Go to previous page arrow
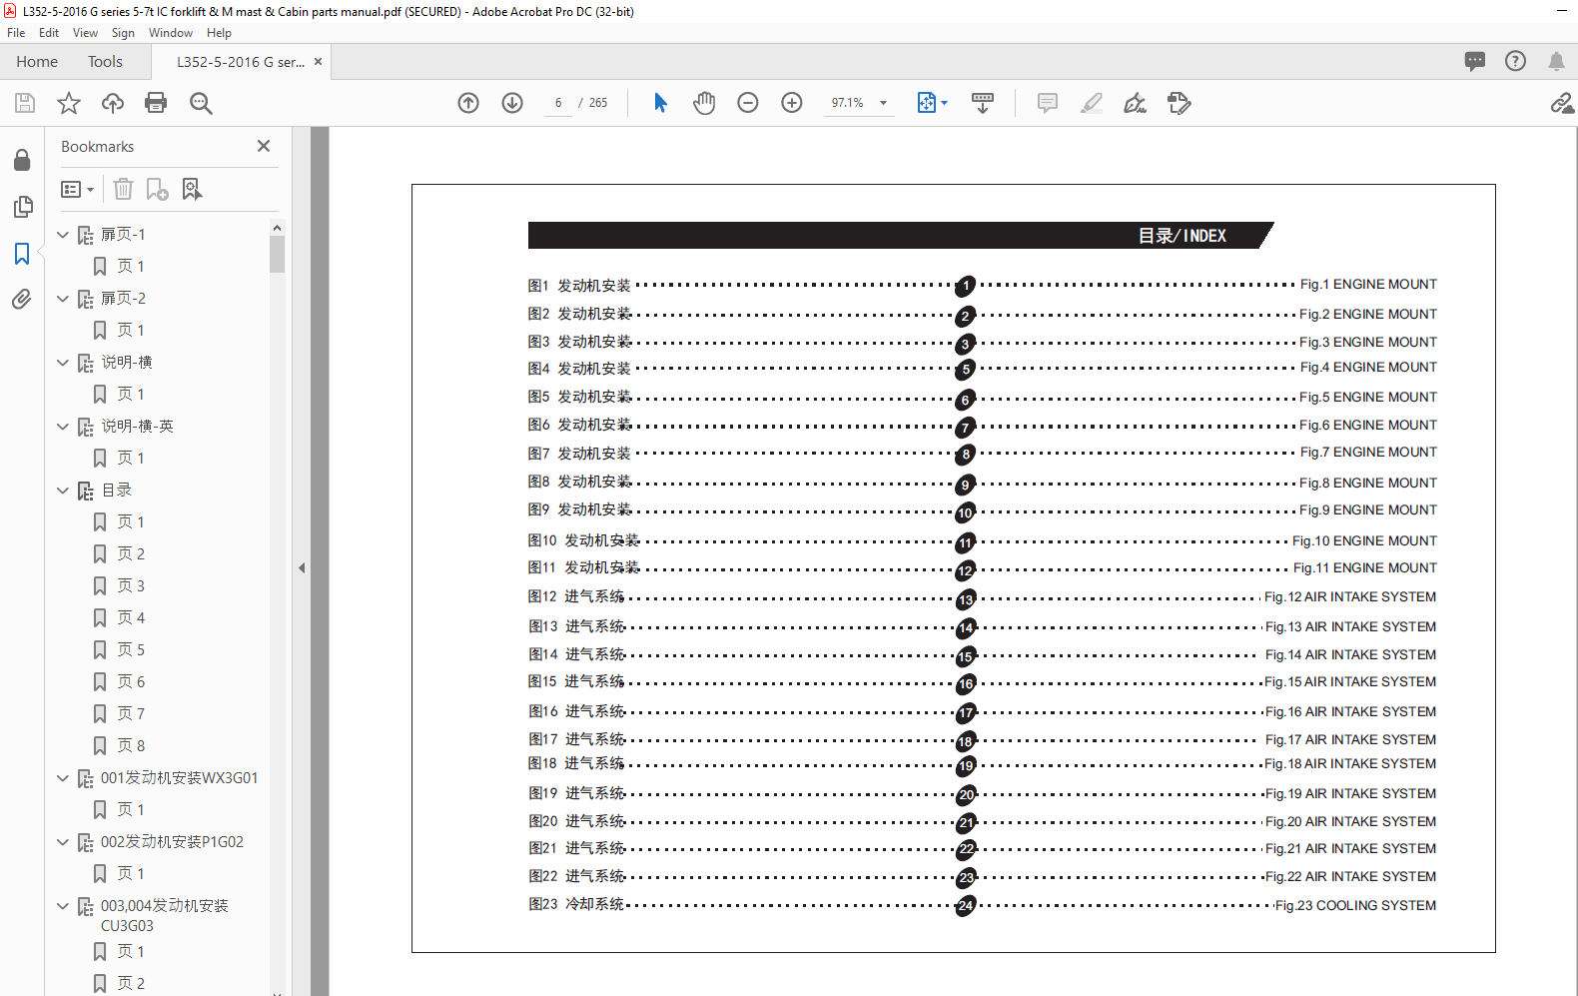The width and height of the screenshot is (1578, 996). 468,103
